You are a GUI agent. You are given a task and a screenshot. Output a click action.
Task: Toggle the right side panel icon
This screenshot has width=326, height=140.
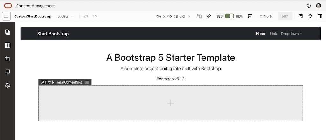[x=320, y=16]
